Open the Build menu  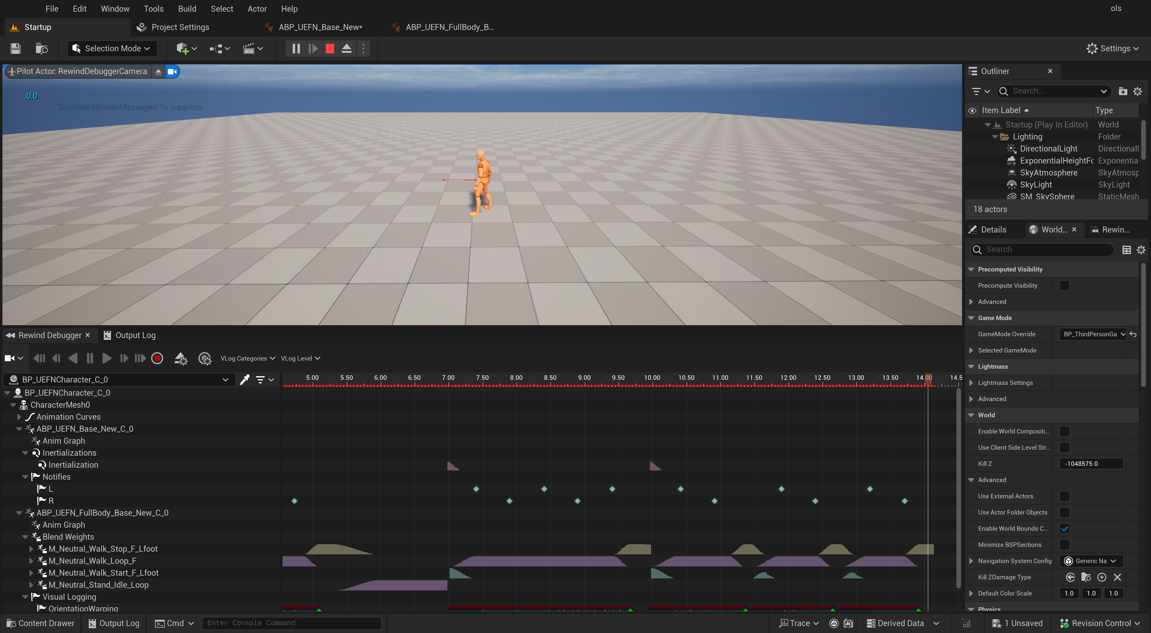[x=187, y=8]
